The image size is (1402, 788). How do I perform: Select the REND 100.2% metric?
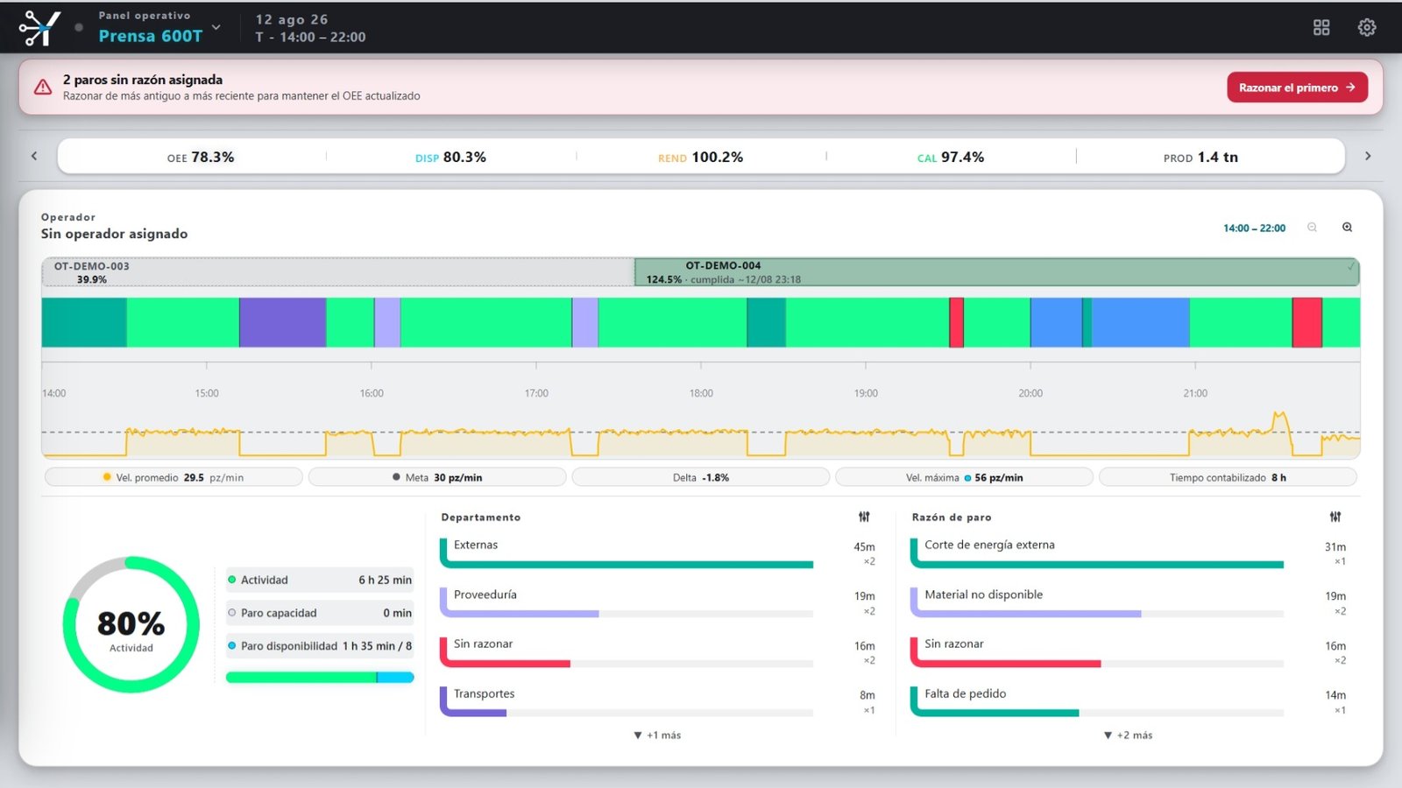700,158
